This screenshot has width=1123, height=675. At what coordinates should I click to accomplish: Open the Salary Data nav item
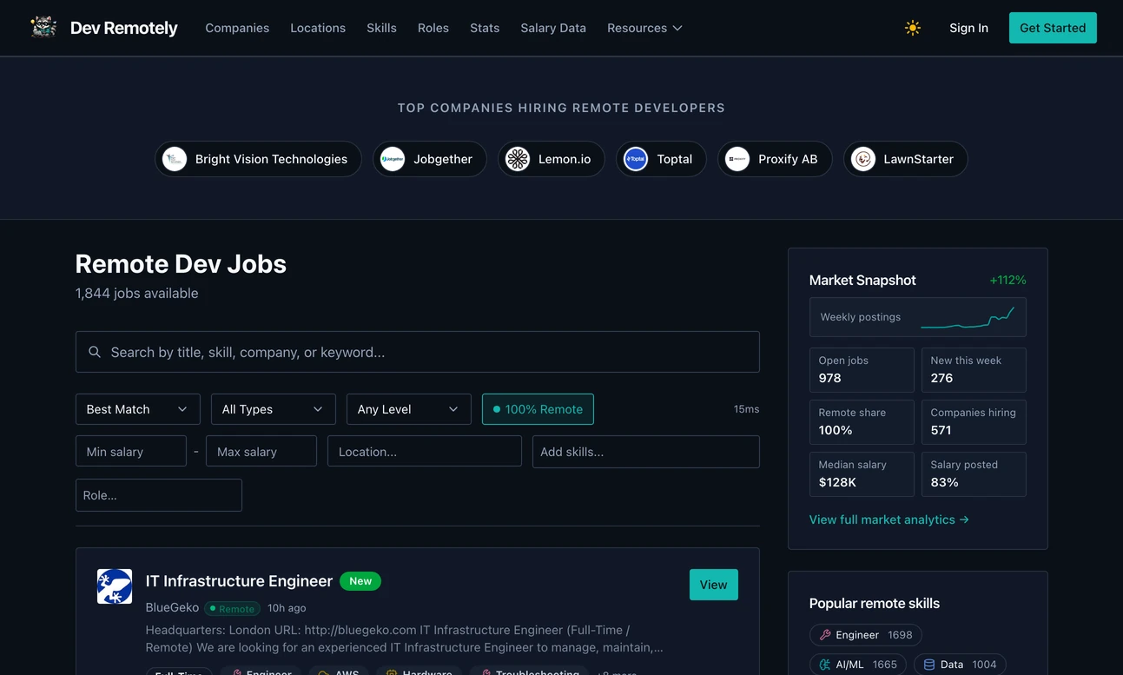pyautogui.click(x=553, y=28)
